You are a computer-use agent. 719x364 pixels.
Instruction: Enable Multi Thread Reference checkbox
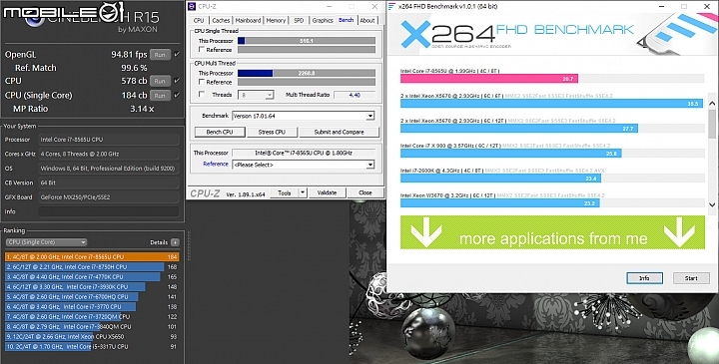click(x=202, y=82)
